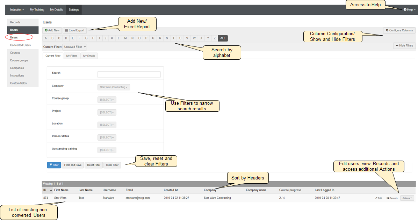Apply the blue Filter button

(x=54, y=165)
